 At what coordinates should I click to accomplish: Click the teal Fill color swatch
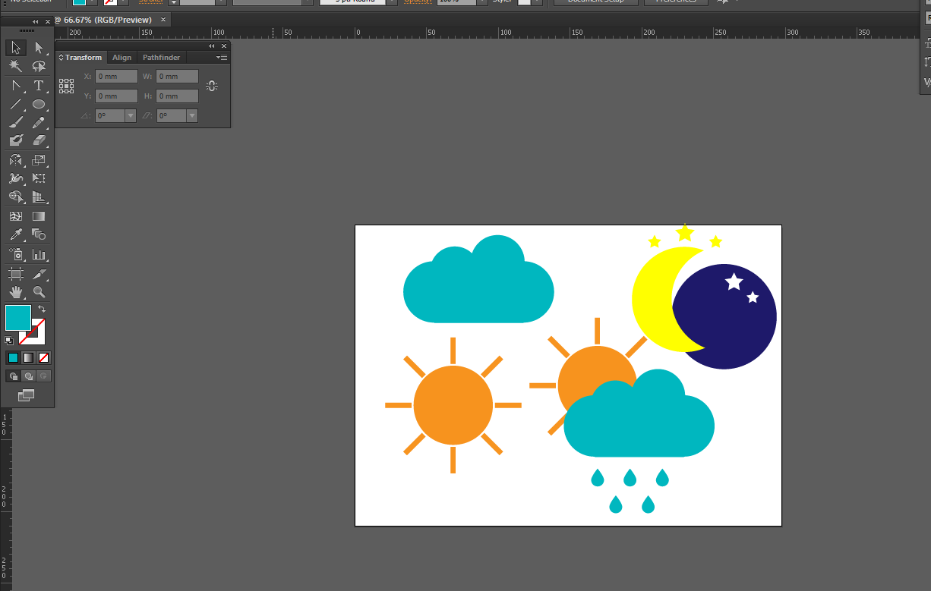(18, 318)
